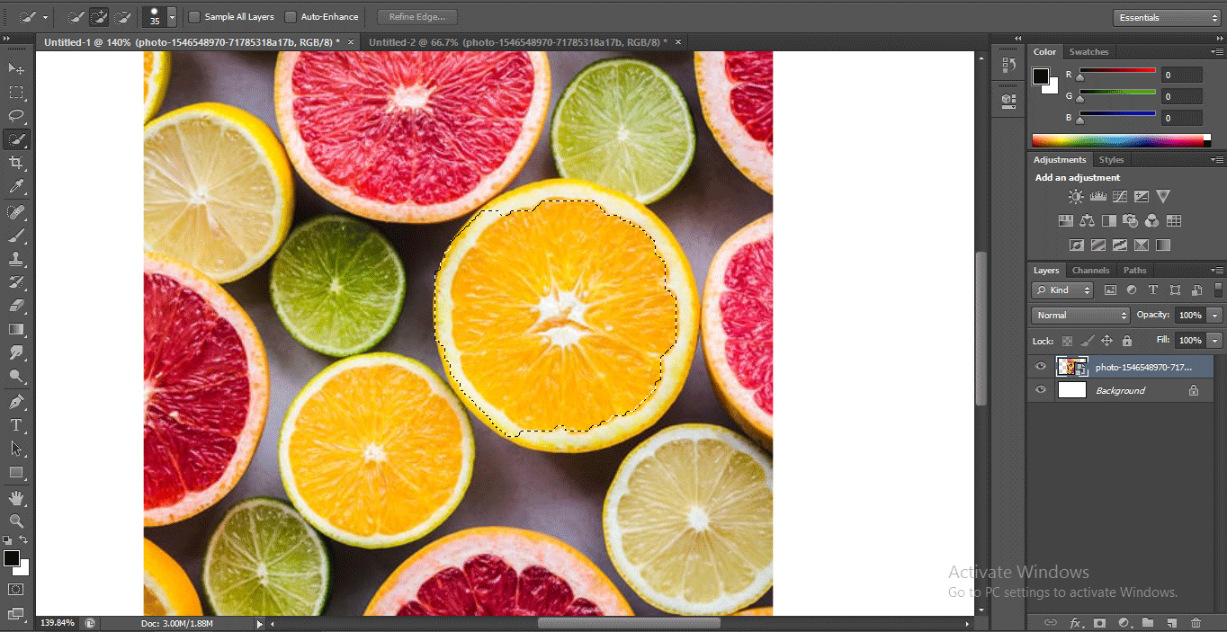
Task: Hide the Background layer
Action: (x=1041, y=390)
